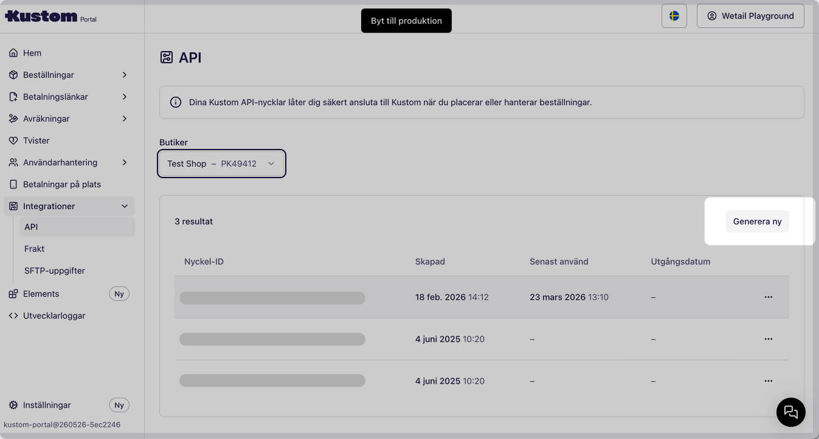Open the chat support bubble
Screen dimensions: 819x439
click(x=791, y=412)
